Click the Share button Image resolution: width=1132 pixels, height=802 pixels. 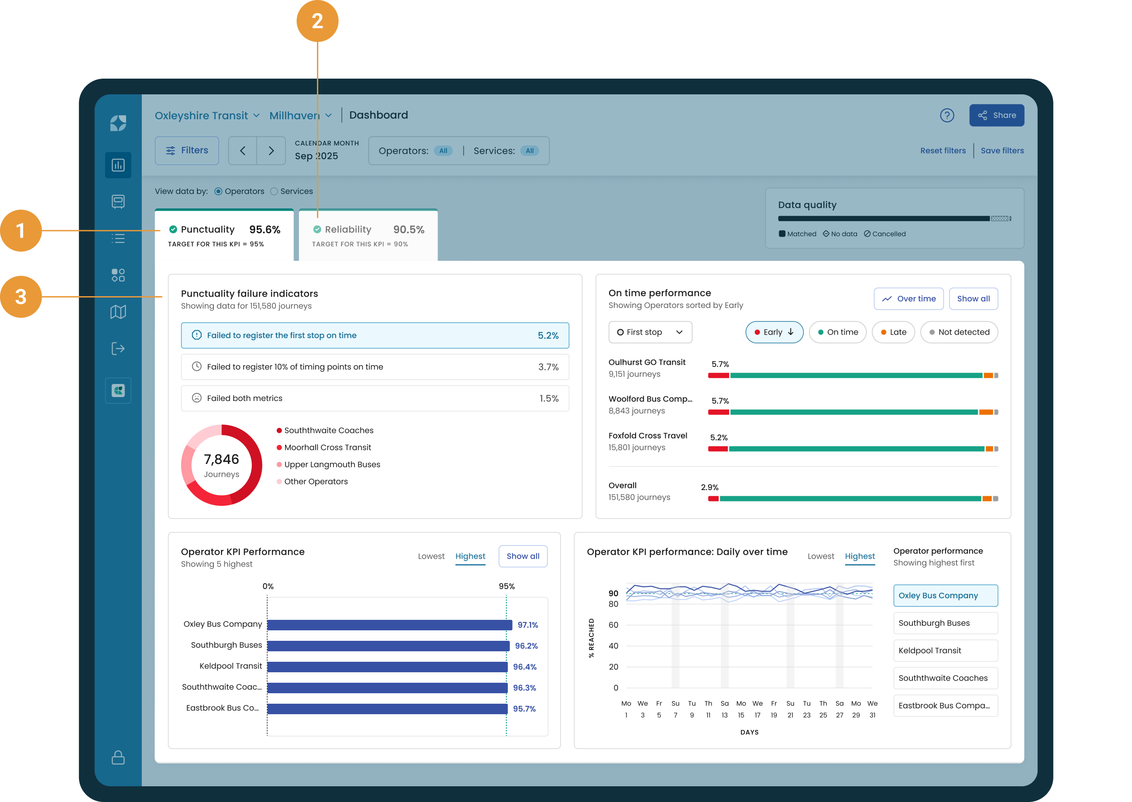tap(996, 116)
